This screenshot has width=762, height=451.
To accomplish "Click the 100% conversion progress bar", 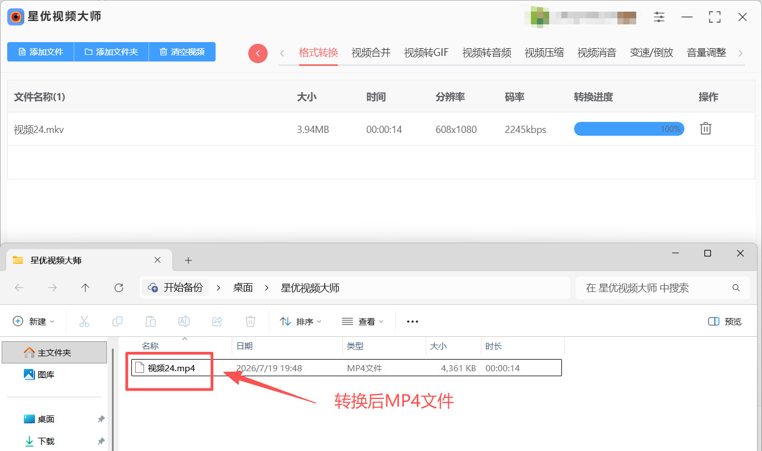I will point(629,129).
